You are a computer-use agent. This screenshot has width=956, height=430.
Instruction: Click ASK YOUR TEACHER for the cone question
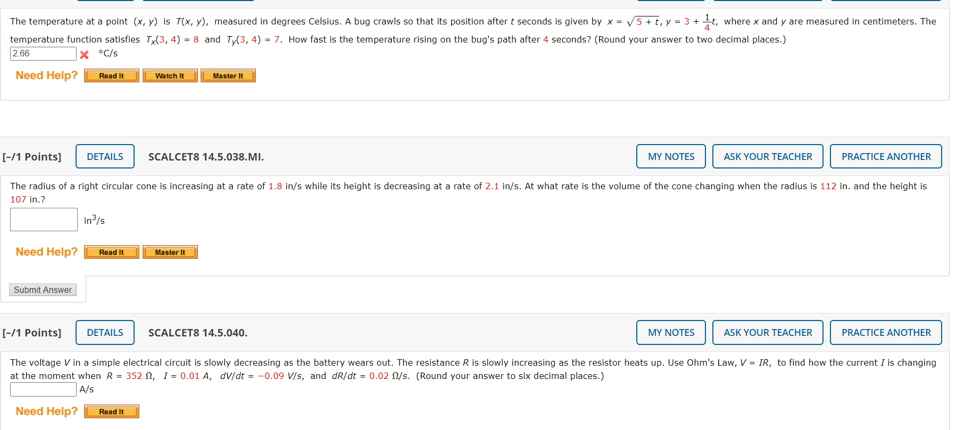(768, 156)
